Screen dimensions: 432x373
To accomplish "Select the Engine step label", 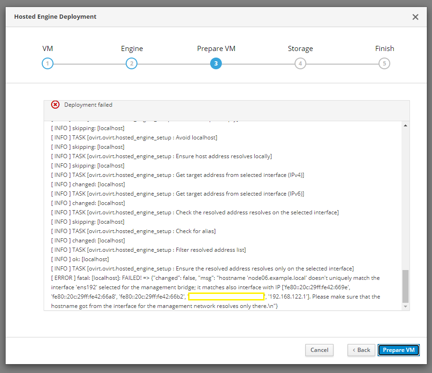I will [x=132, y=49].
